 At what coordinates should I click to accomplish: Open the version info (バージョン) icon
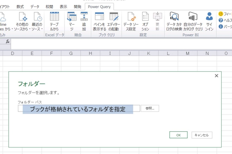221,26
